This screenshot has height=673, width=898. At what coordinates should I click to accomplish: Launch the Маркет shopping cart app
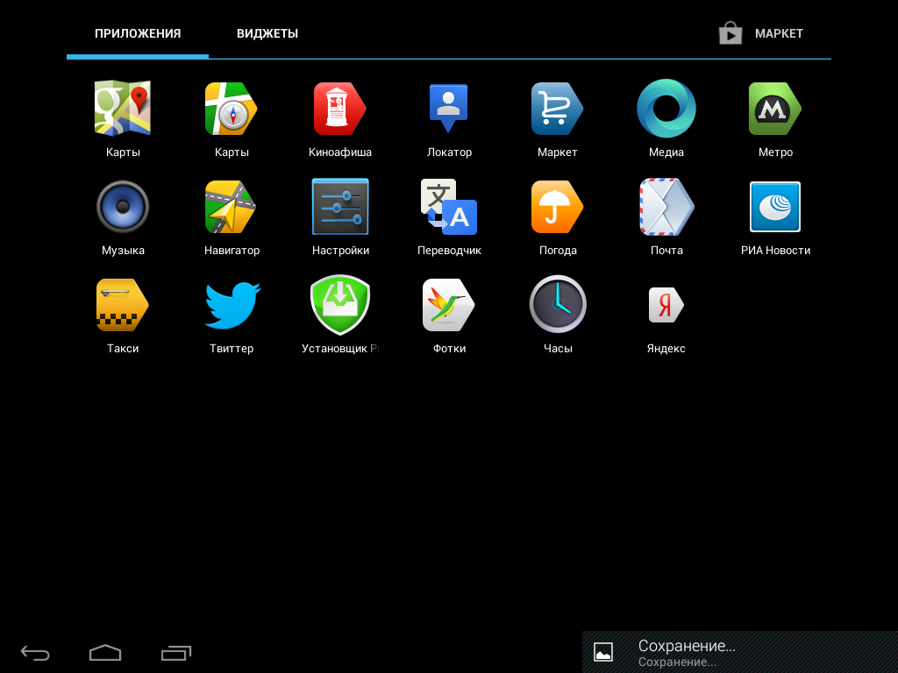(x=557, y=108)
